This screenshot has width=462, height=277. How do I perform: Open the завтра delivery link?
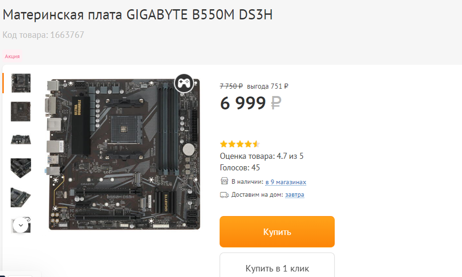295,194
